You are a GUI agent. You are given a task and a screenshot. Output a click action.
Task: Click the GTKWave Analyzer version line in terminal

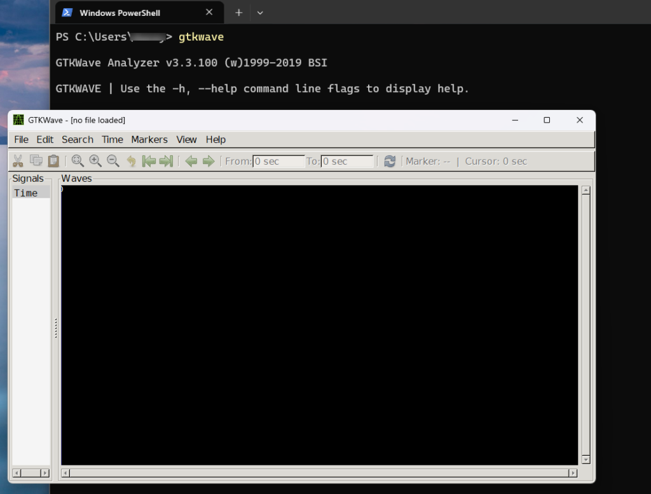(x=191, y=63)
